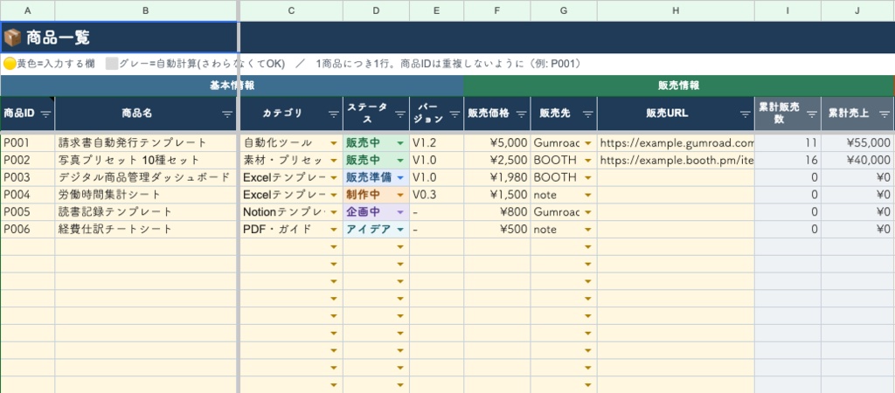Open filter for 販売URL column
Screen dimensions: 895x393
click(x=745, y=114)
